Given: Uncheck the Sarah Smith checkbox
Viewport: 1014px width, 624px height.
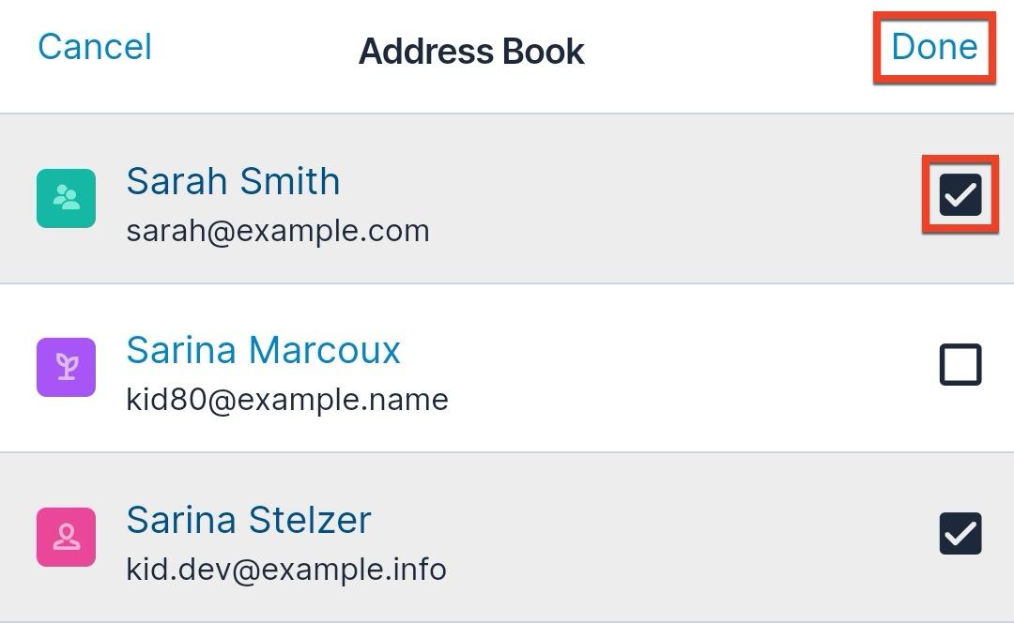Looking at the screenshot, I should 960,195.
